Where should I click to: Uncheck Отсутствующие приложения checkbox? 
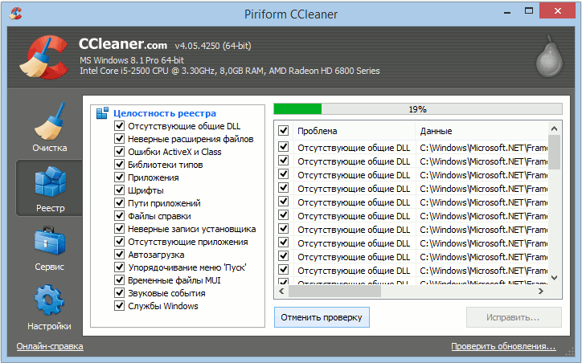(119, 242)
